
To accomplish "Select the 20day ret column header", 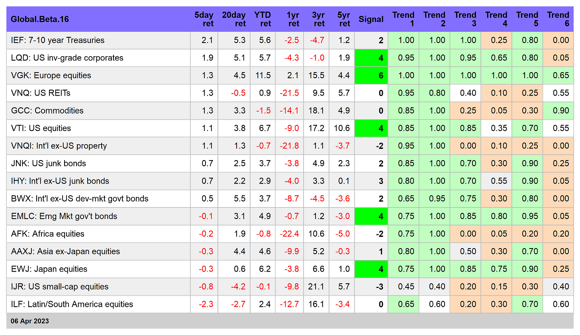I will tap(234, 19).
